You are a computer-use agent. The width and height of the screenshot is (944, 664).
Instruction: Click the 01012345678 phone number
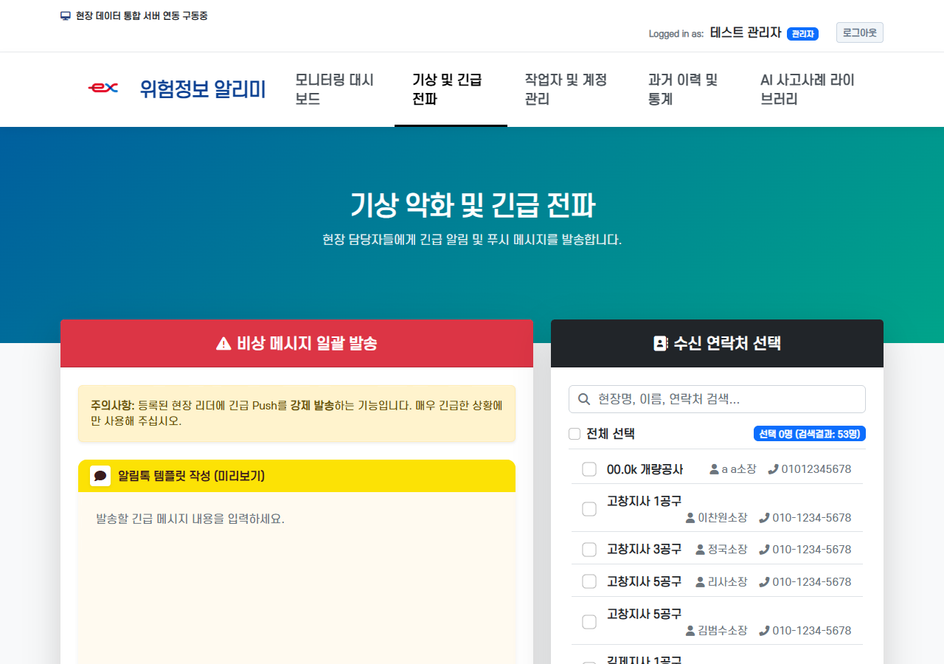pos(816,469)
